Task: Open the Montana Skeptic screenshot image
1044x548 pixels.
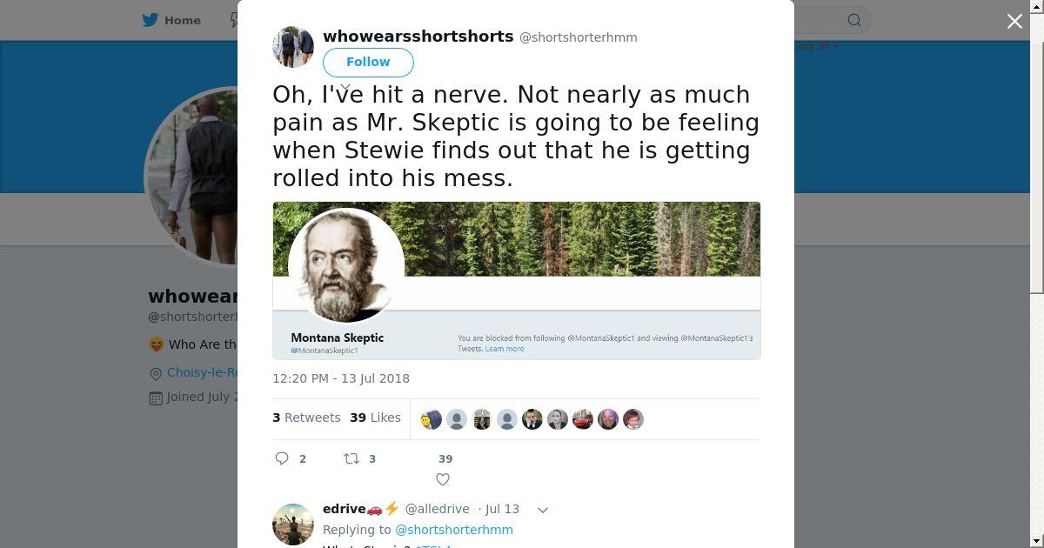Action: pyautogui.click(x=516, y=280)
